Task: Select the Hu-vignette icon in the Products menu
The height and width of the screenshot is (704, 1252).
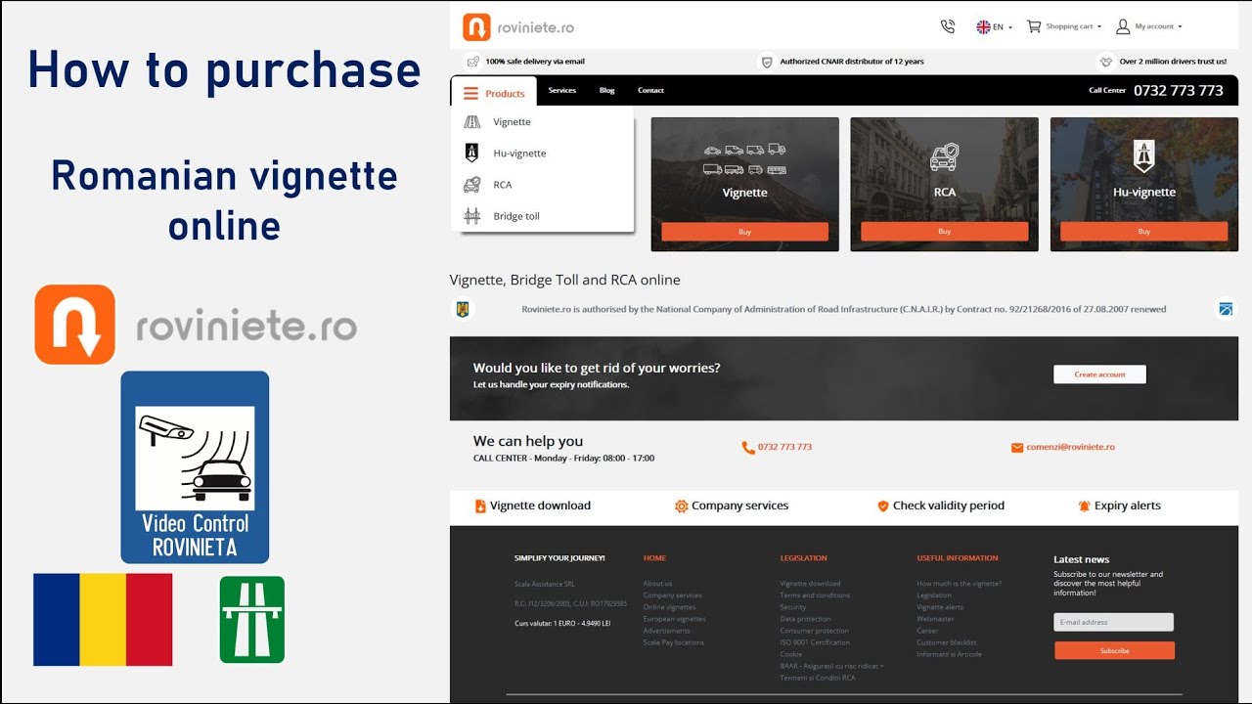Action: [472, 153]
